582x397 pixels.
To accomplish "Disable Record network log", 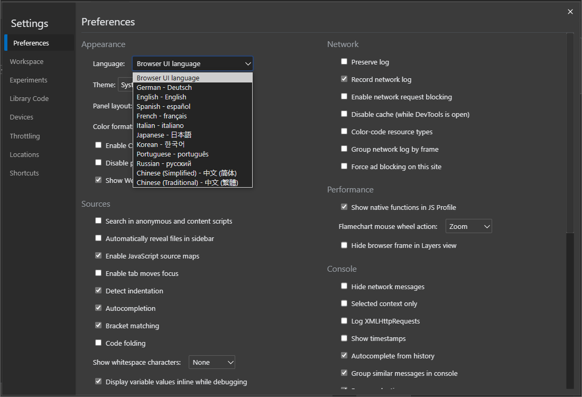I will click(344, 79).
